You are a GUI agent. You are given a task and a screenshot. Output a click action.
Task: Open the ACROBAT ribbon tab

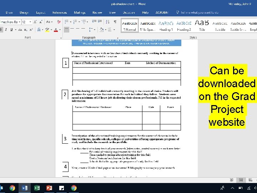coord(162,13)
